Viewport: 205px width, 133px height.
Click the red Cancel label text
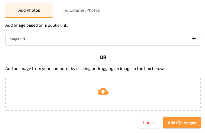point(149,123)
